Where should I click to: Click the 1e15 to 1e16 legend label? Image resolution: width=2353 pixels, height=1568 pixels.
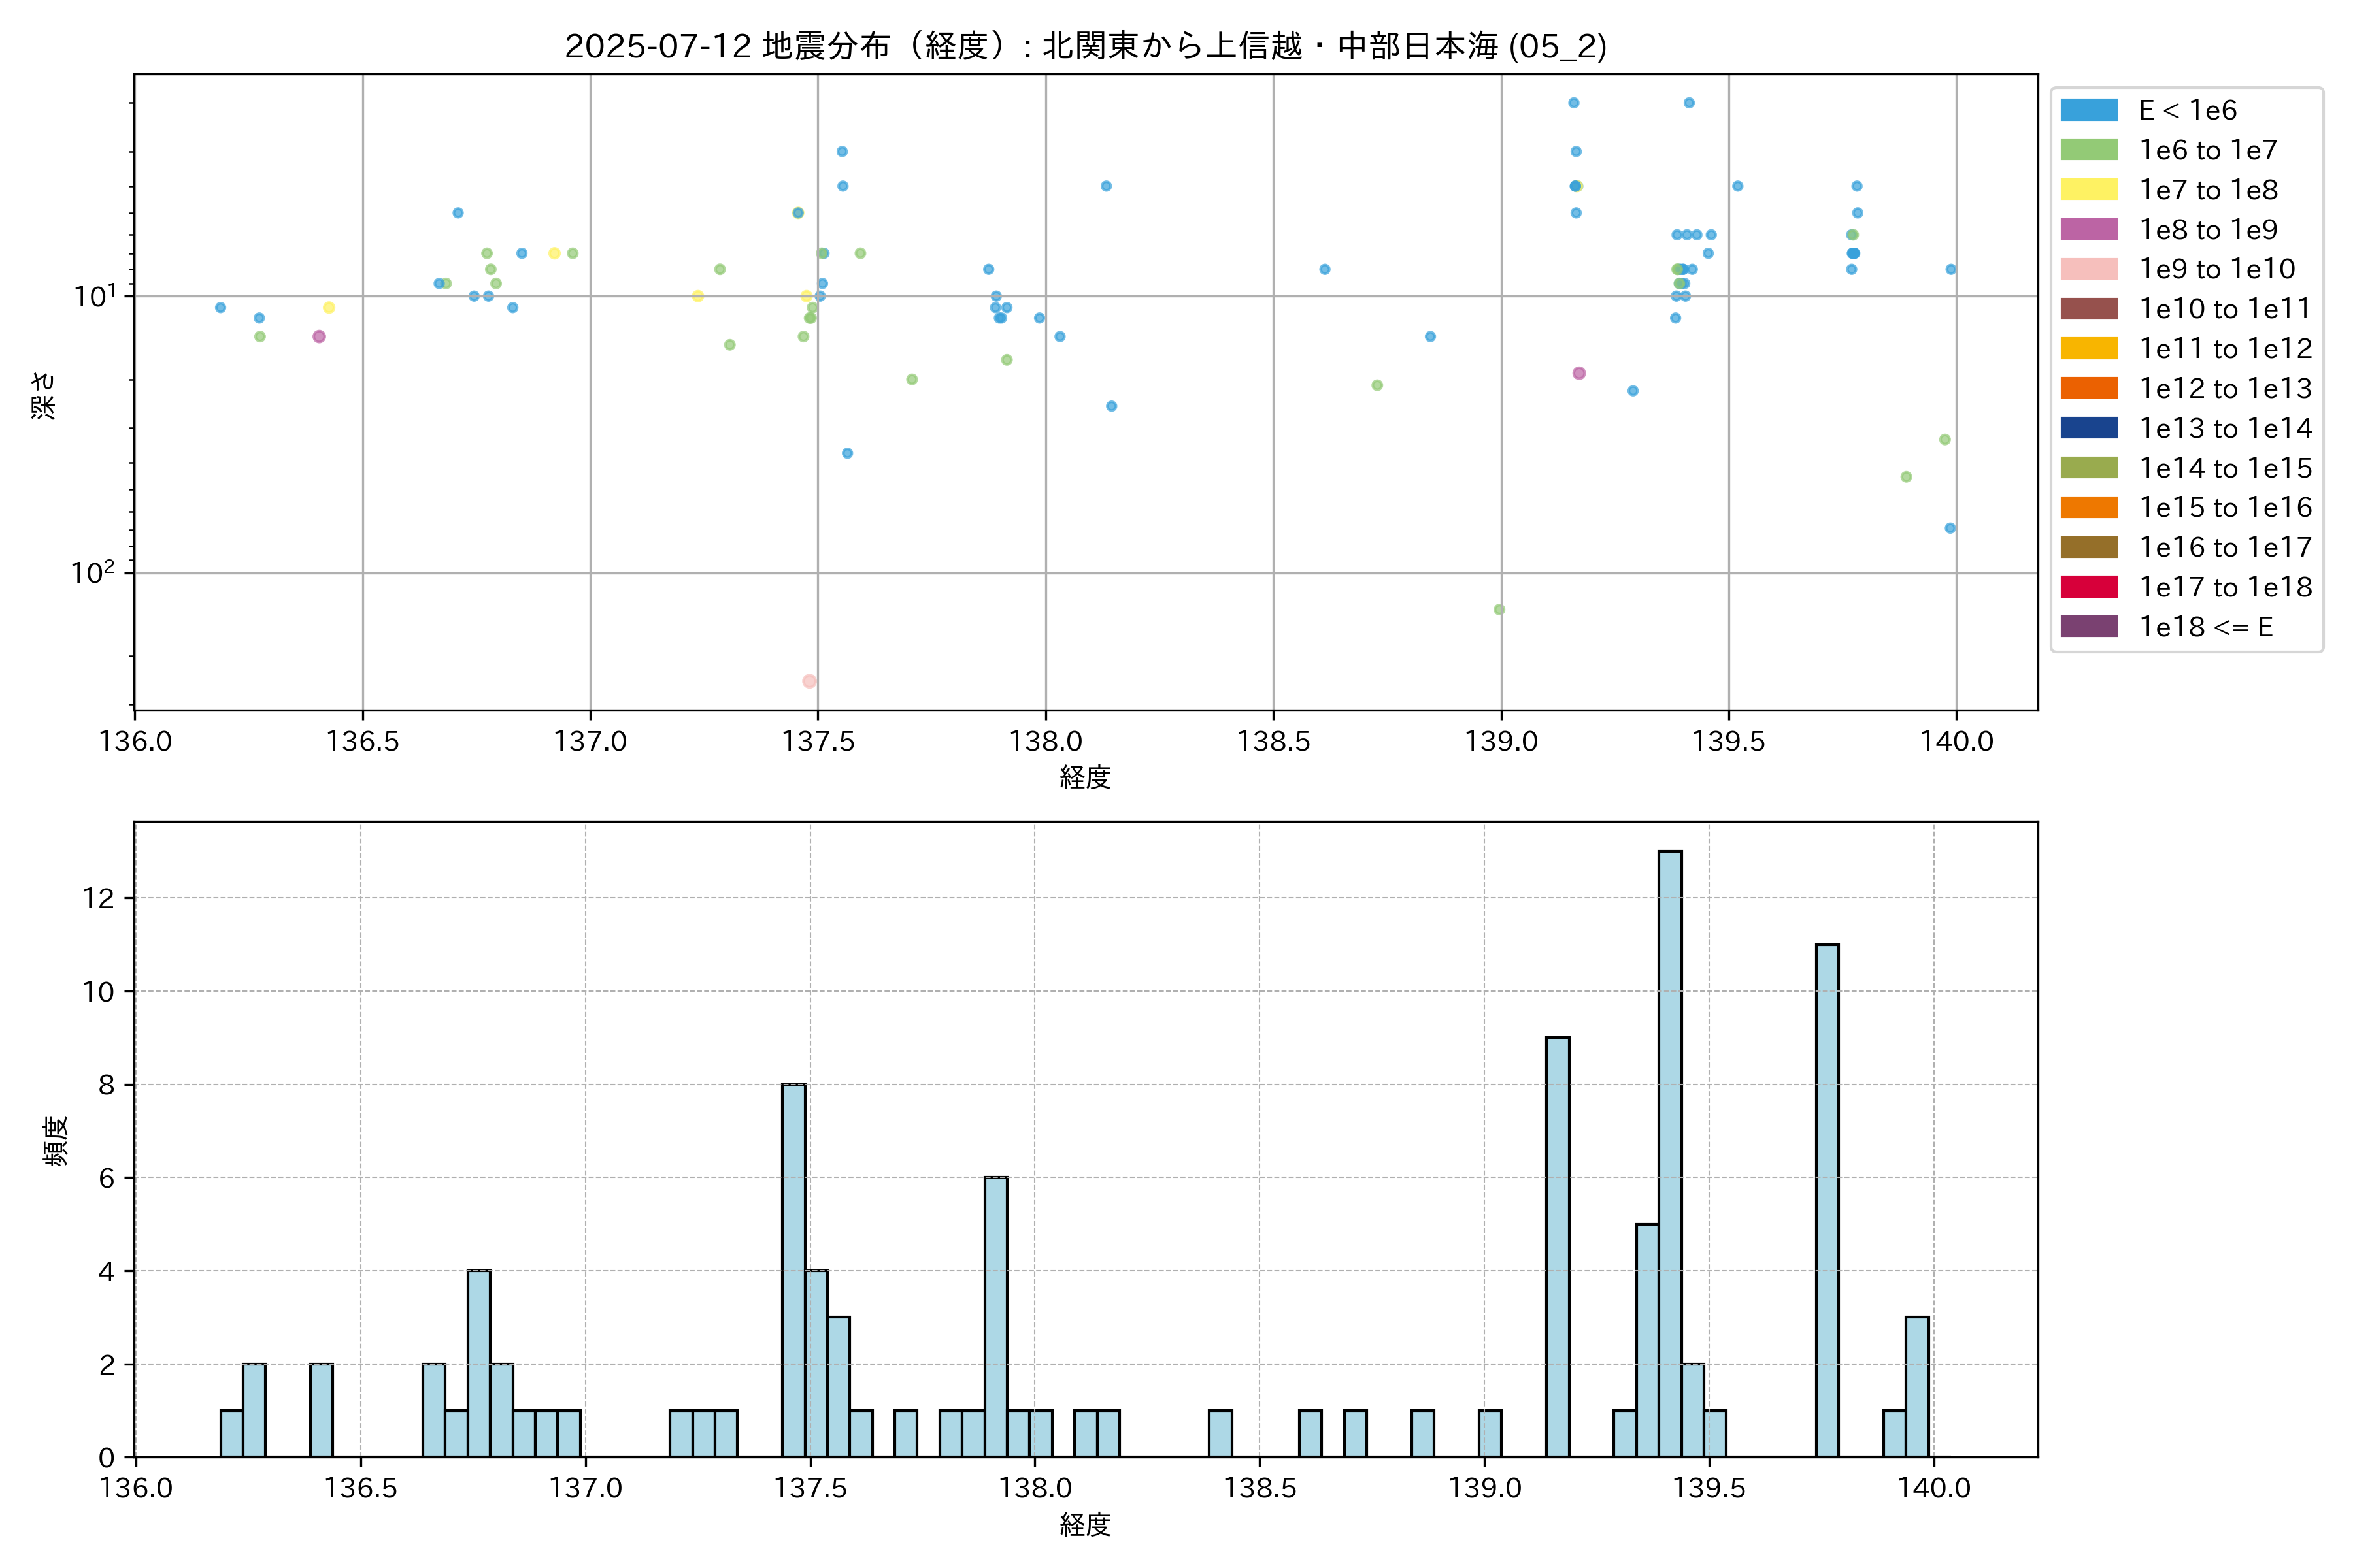[x=2225, y=508]
